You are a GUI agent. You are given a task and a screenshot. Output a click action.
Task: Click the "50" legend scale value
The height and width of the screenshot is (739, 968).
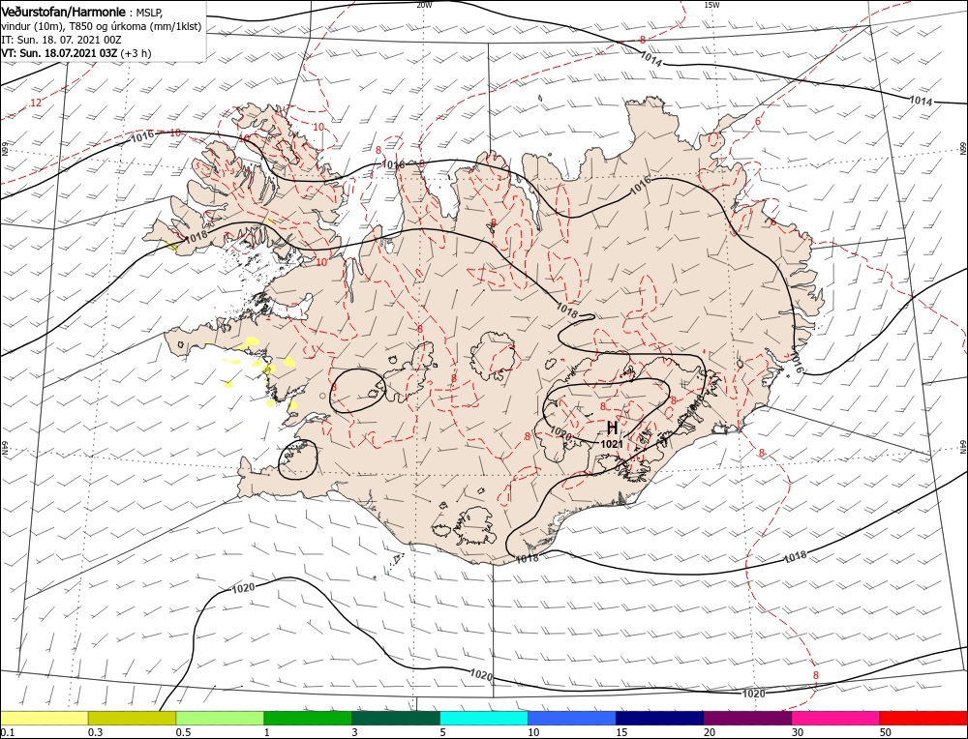[x=885, y=732]
